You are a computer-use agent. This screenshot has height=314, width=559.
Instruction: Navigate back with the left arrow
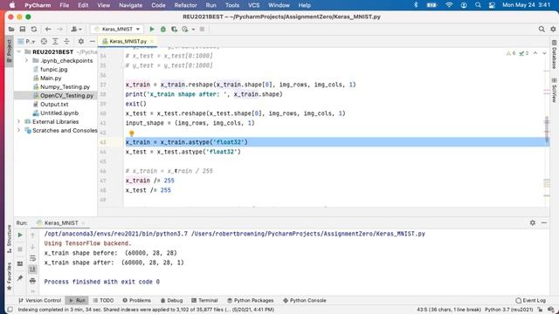48,29
